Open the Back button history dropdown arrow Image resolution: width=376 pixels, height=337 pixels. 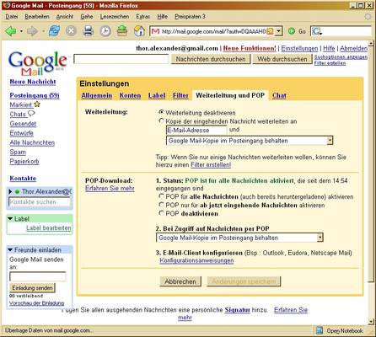click(x=21, y=31)
